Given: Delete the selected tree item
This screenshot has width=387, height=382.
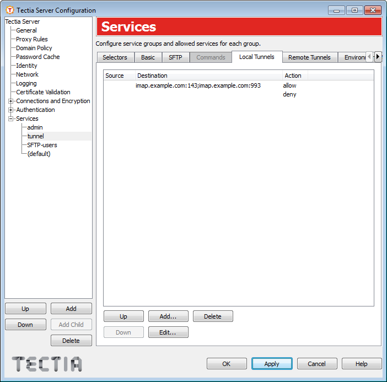Looking at the screenshot, I should point(71,341).
